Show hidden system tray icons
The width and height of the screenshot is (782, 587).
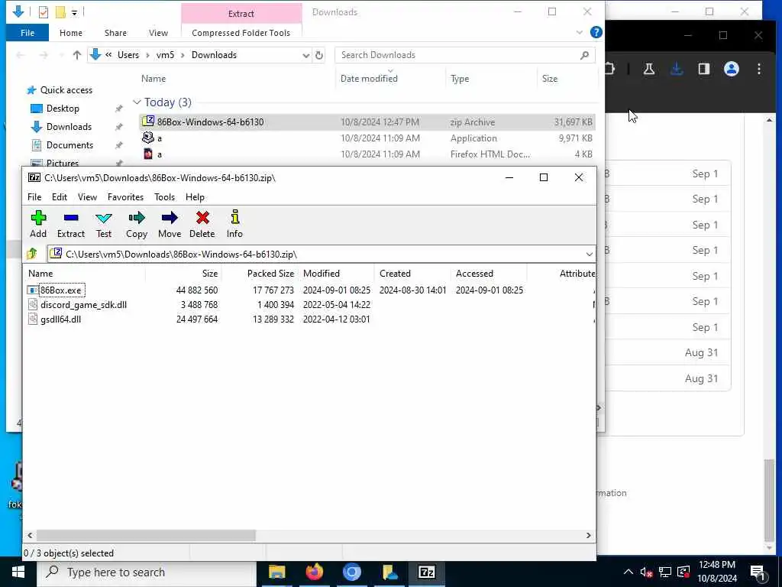628,572
